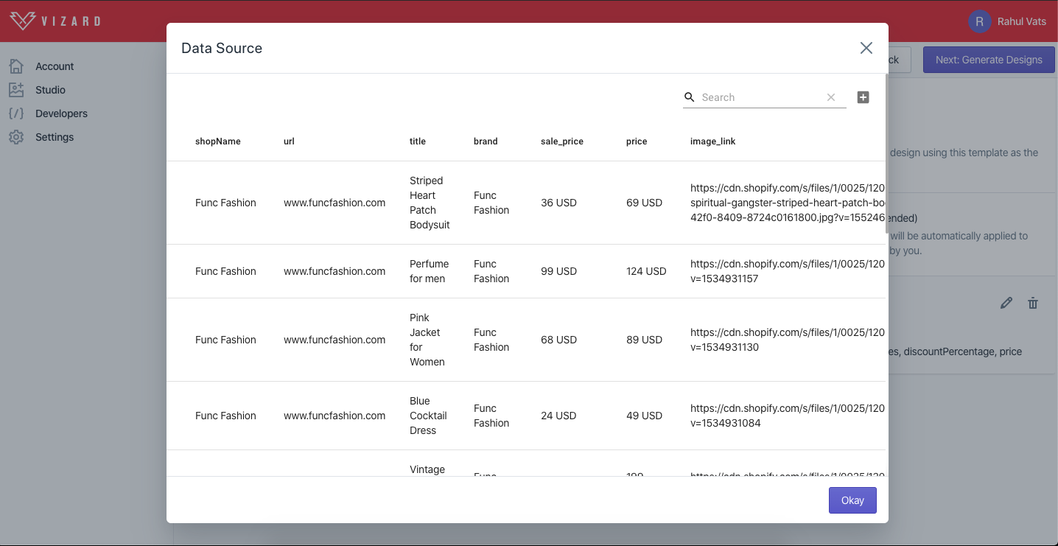Click the Studio image icon

[x=16, y=90]
